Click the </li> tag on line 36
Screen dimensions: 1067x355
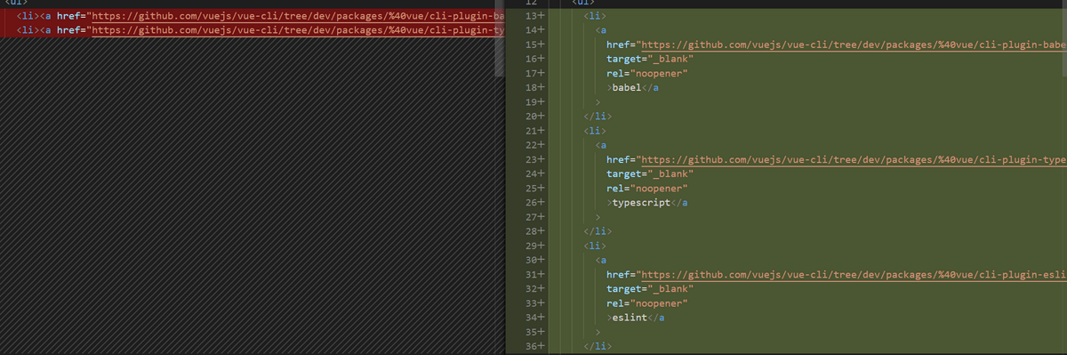(x=598, y=346)
